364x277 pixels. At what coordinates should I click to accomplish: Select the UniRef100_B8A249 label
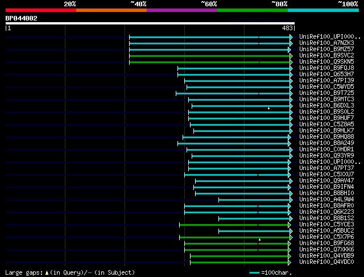pos(326,143)
